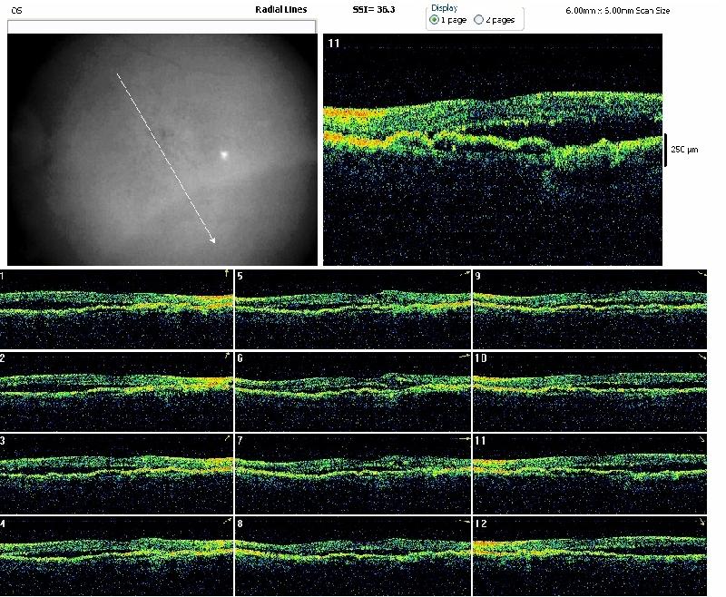This screenshot has height=597, width=726.
Task: Display radial scan thumbnail 12
Action: (x=590, y=553)
